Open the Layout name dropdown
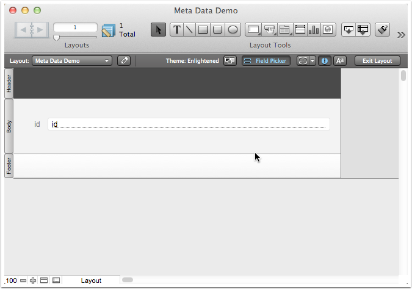 72,61
